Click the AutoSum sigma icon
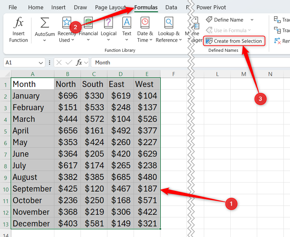Screen dimensions: 290x237 pos(45,23)
